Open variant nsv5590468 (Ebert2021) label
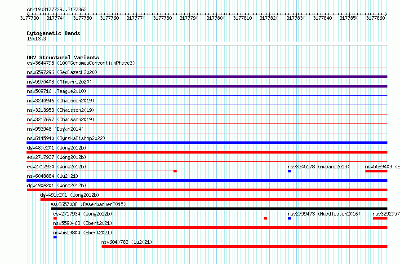Image resolution: width=400 pixels, height=264 pixels. tap(83, 223)
